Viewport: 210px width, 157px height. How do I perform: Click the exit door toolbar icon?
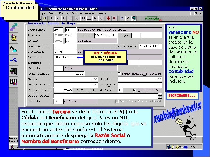pyautogui.click(x=134, y=18)
